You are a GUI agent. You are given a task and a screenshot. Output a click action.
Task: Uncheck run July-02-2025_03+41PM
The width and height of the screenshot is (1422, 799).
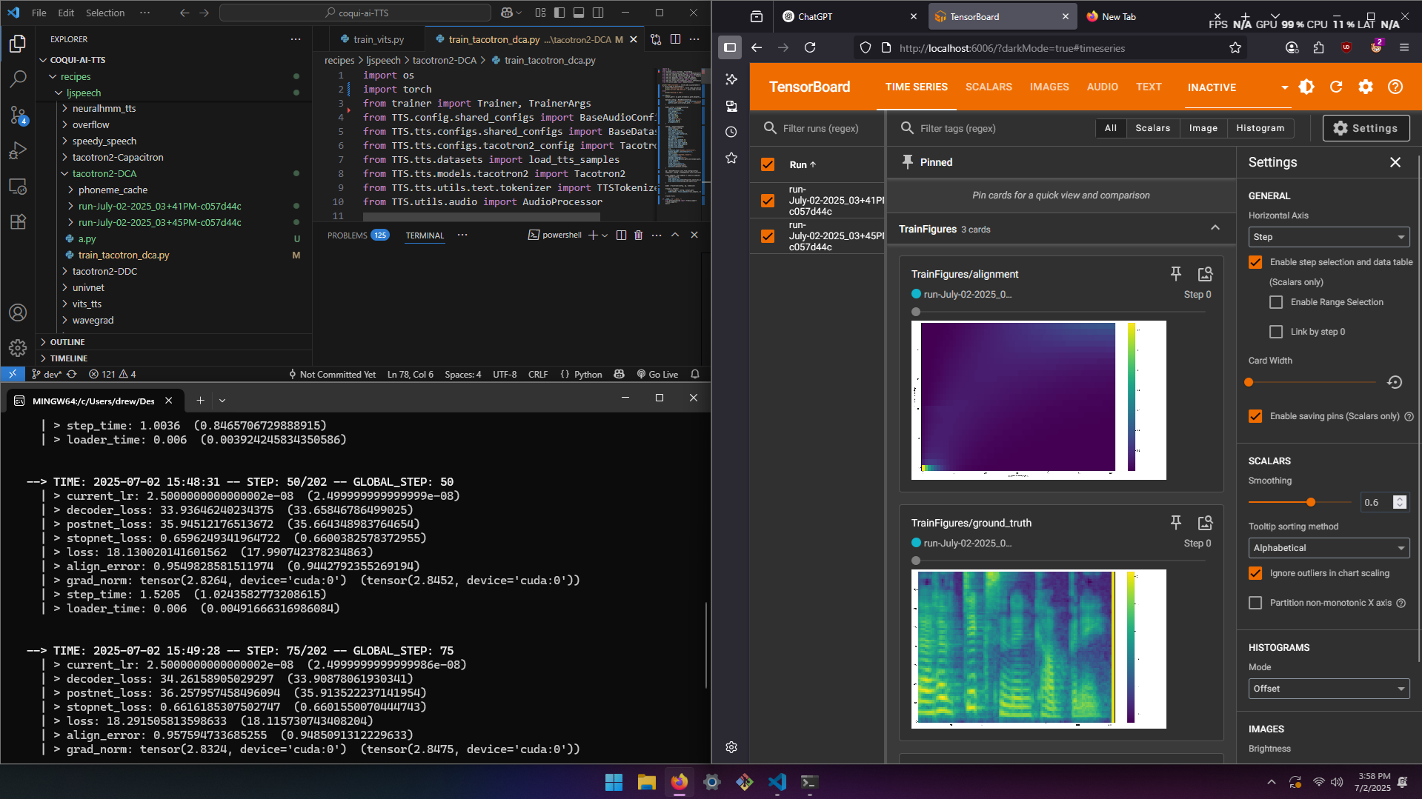[768, 201]
